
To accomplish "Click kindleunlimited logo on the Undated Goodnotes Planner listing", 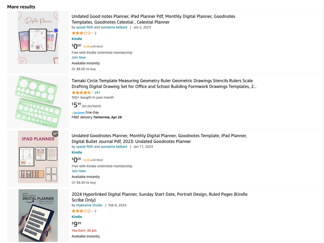I will 93,160.
